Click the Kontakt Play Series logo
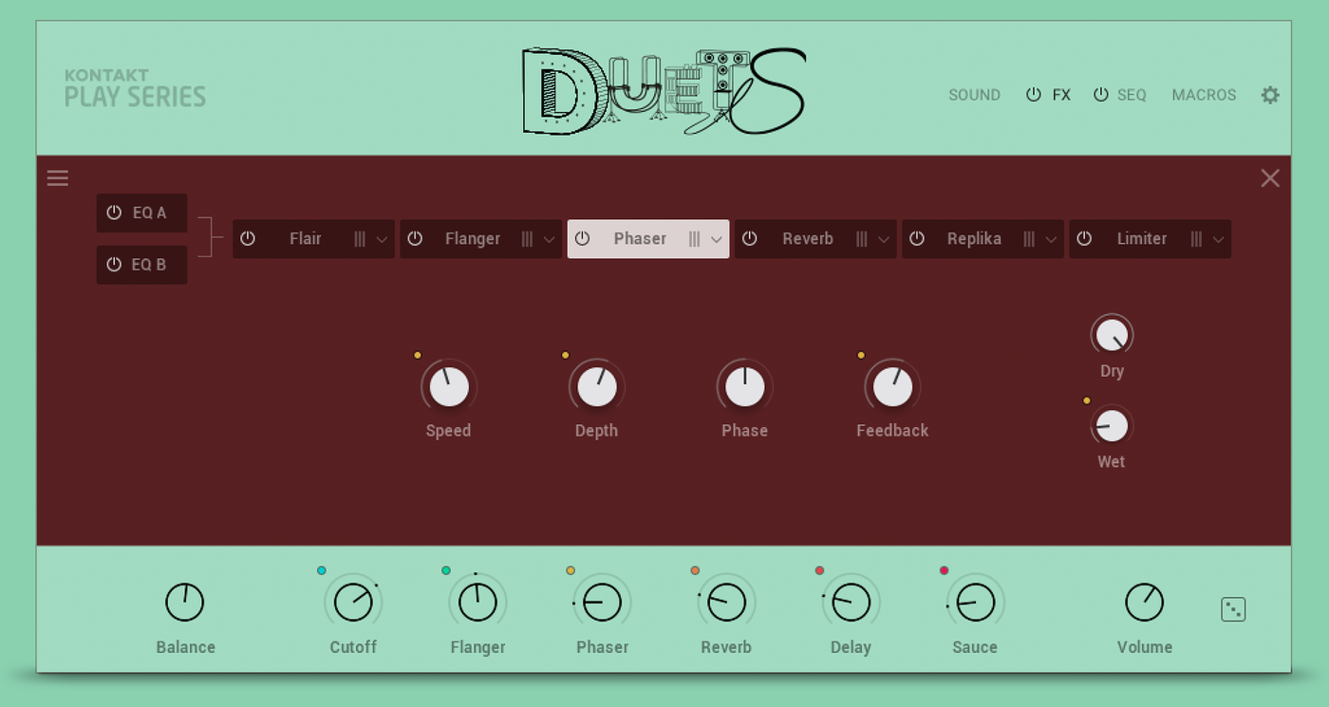1329x707 pixels. (135, 88)
